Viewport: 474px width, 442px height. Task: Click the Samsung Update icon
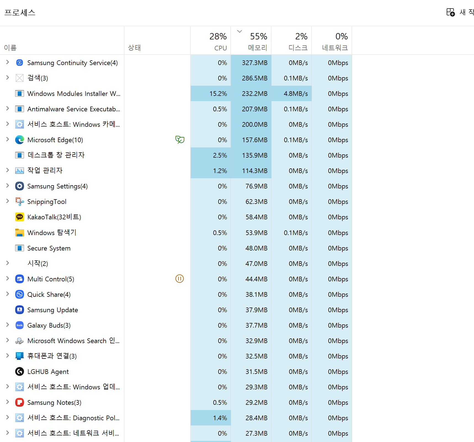[19, 310]
